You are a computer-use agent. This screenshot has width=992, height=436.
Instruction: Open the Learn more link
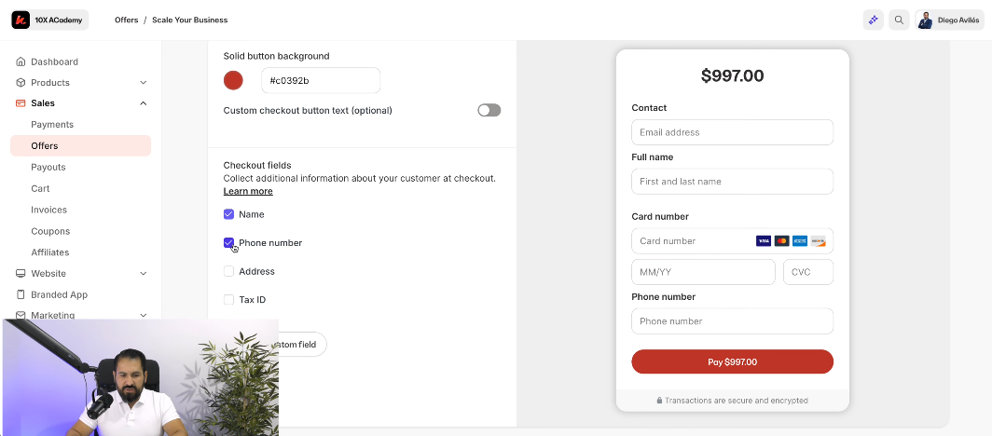pos(248,191)
